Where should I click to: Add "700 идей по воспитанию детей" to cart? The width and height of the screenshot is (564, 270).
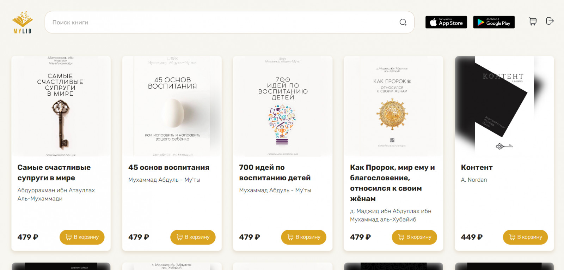click(304, 237)
